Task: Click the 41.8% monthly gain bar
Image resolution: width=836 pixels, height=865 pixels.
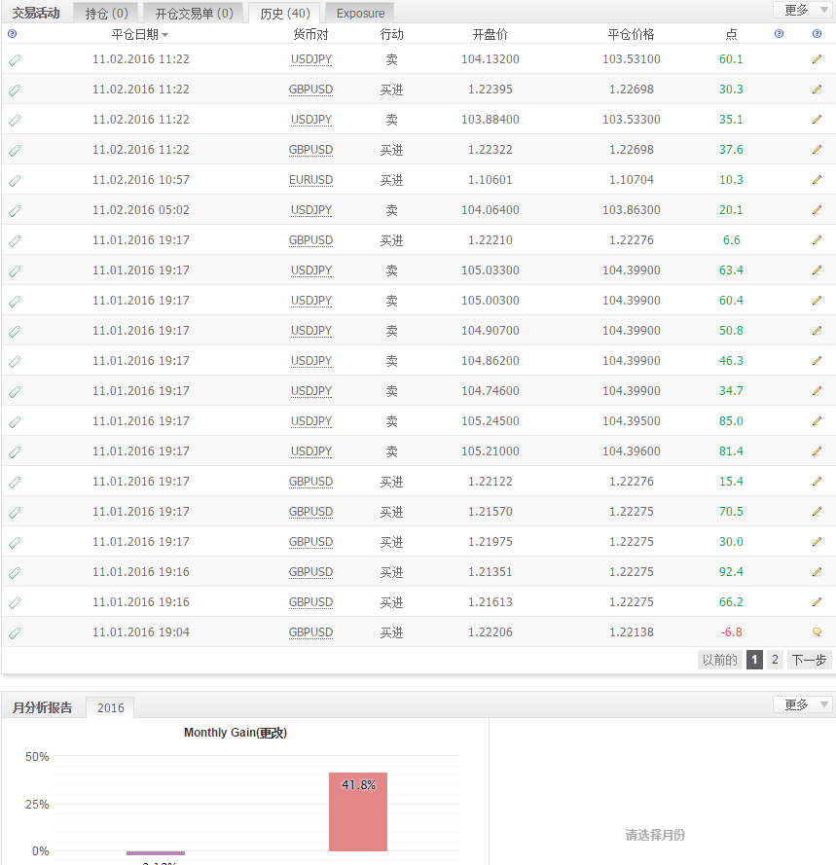Action: (x=358, y=812)
